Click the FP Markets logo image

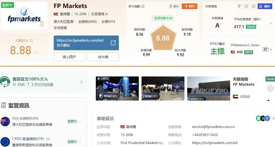tap(24, 16)
